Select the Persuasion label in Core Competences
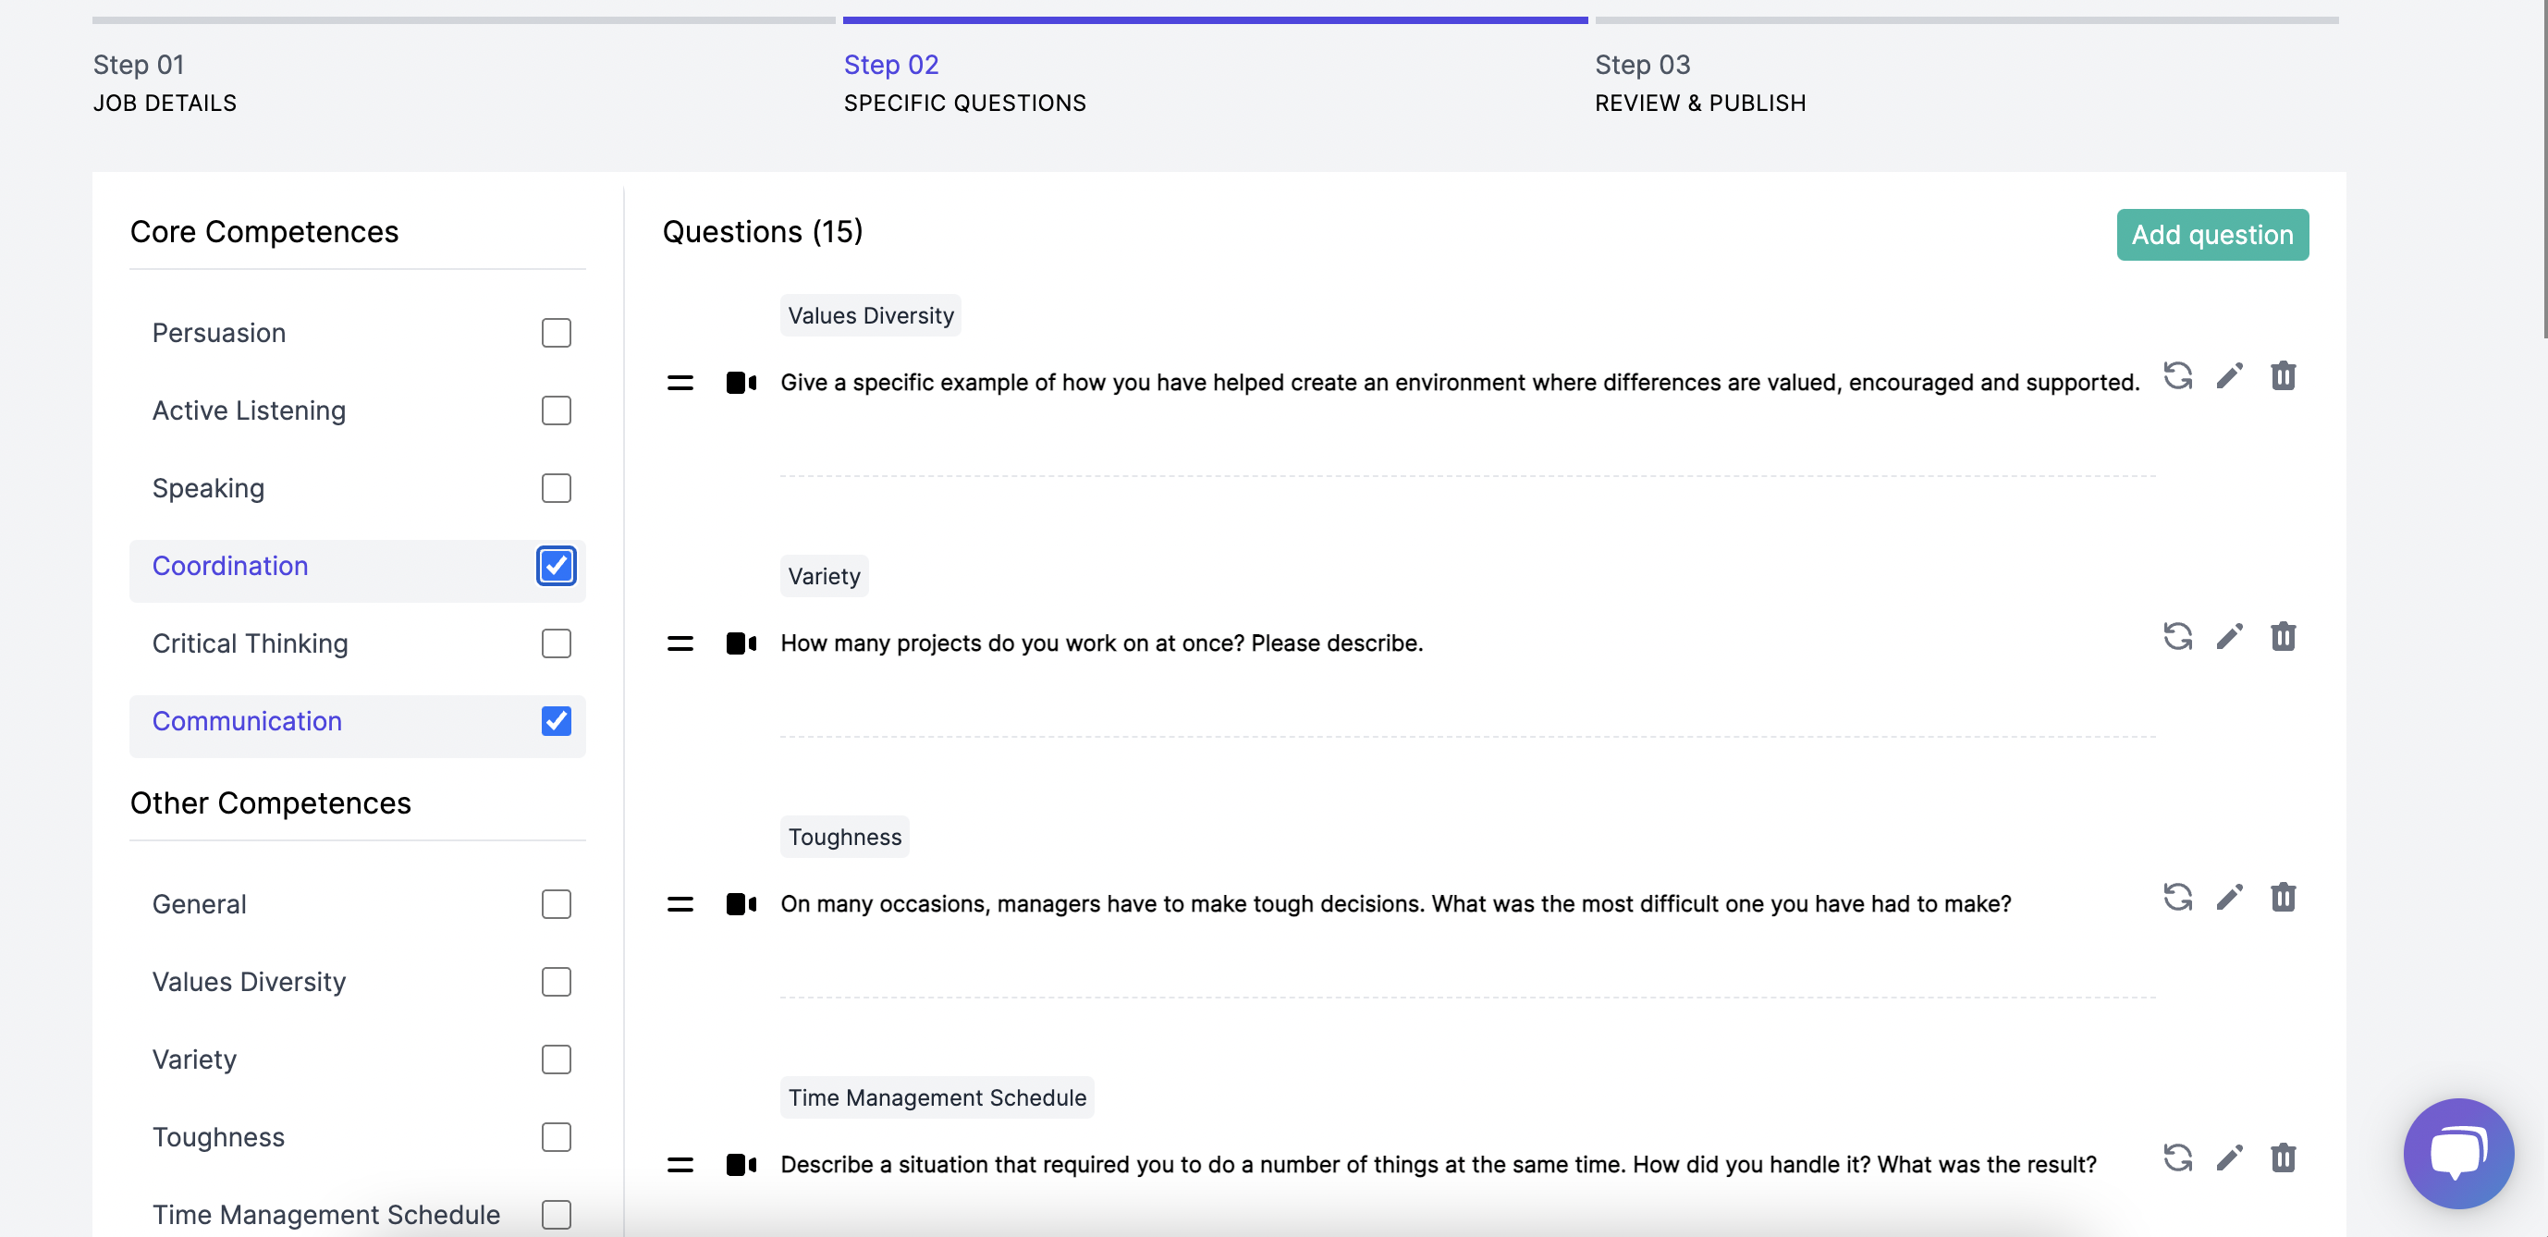 pos(218,333)
